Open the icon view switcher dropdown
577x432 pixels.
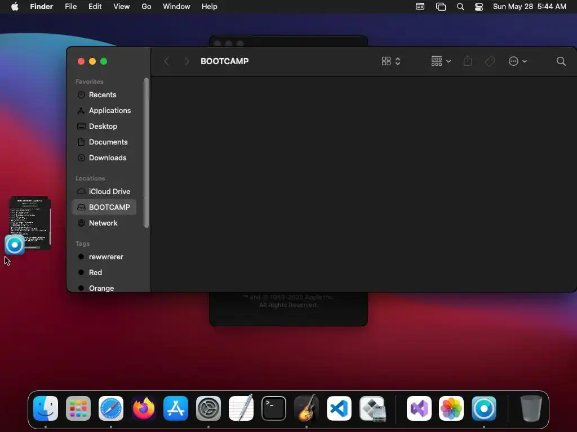click(391, 61)
